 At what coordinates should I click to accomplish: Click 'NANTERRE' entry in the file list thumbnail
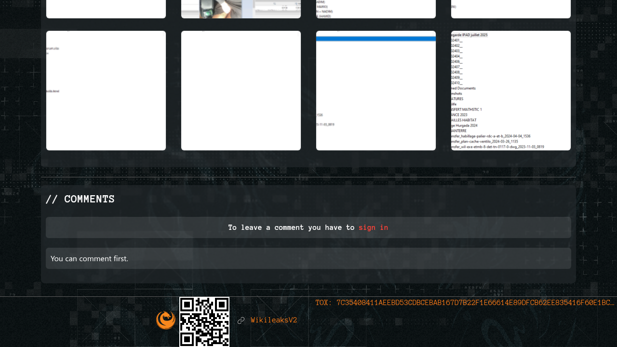pyautogui.click(x=463, y=131)
